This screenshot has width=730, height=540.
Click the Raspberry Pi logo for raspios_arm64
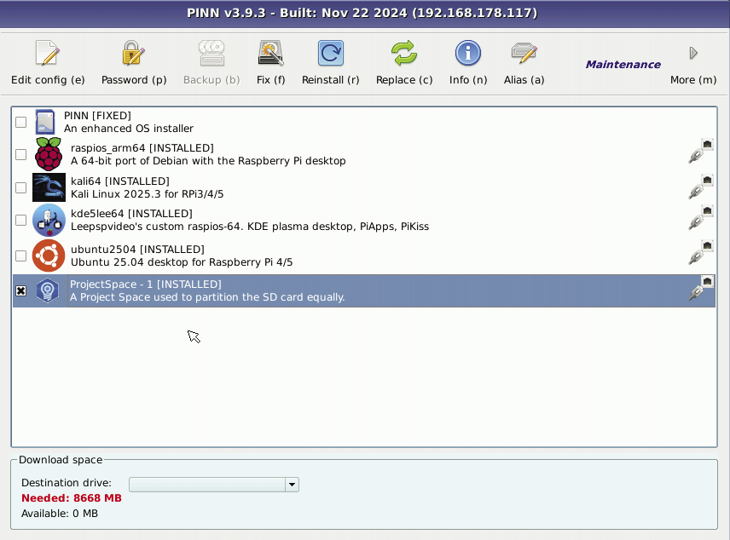click(x=49, y=154)
